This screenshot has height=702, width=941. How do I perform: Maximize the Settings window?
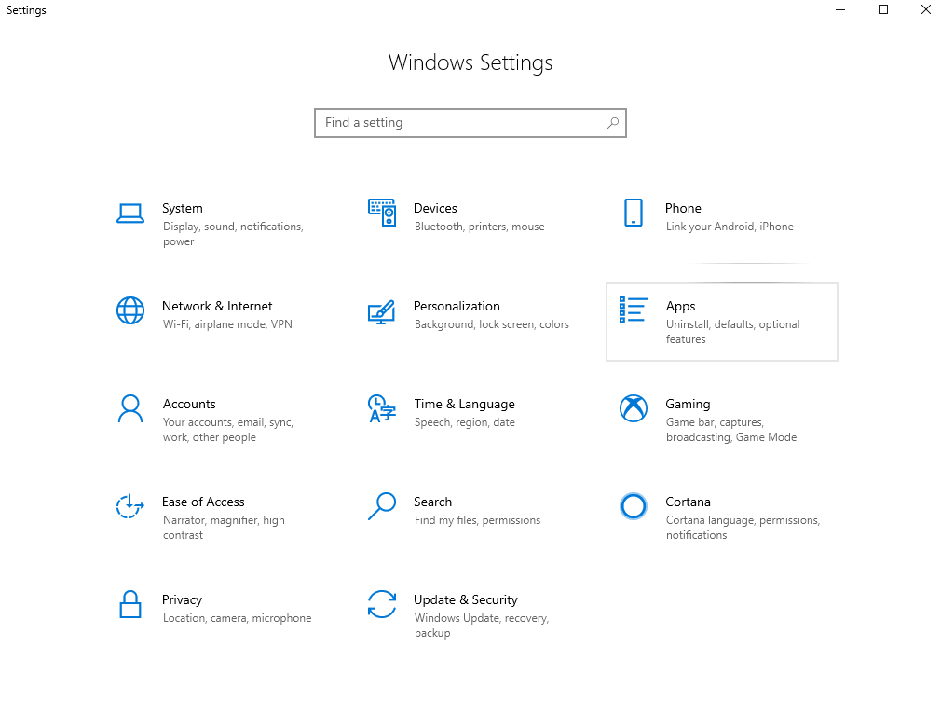click(883, 9)
